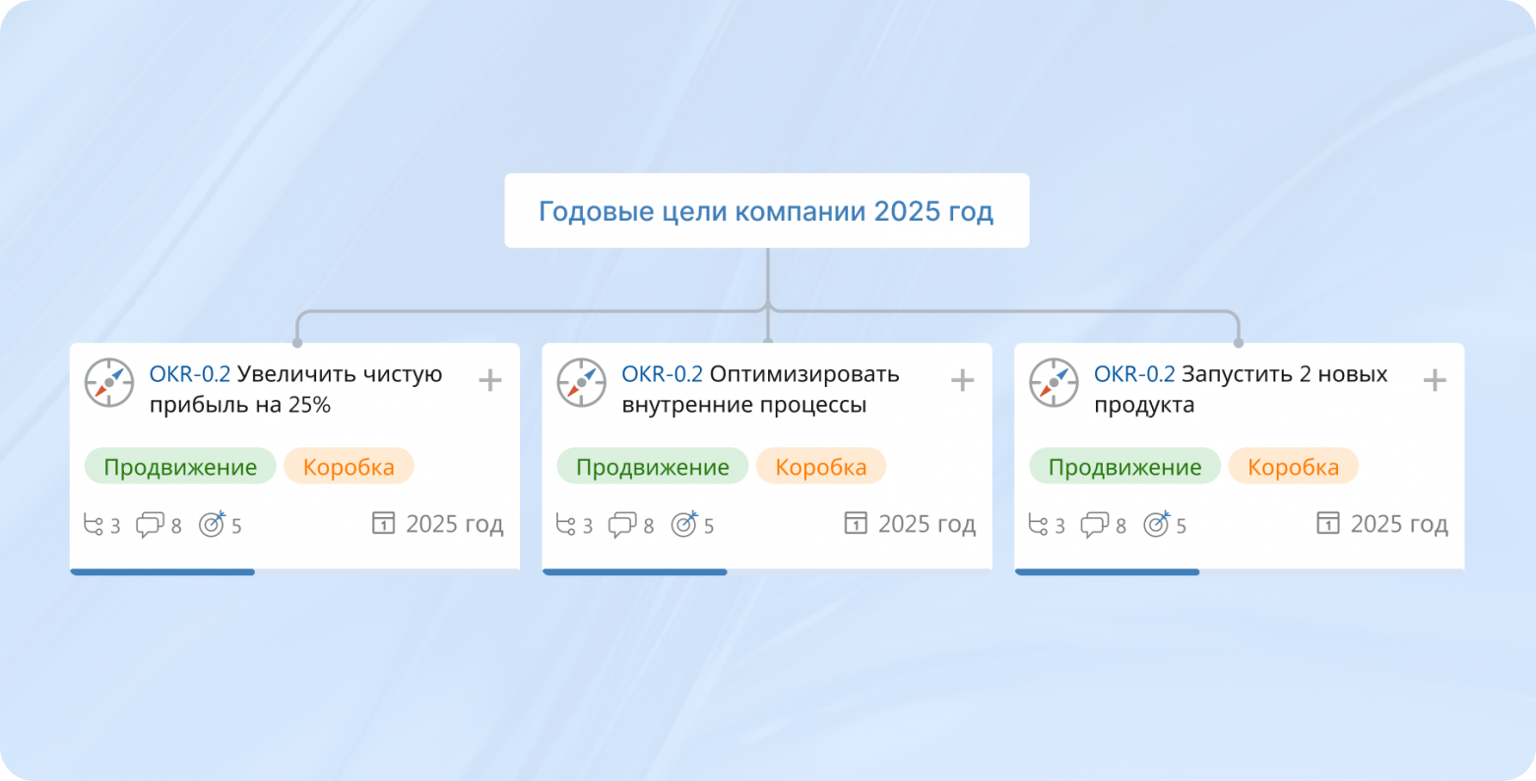This screenshot has height=781, width=1536.
Task: Click the compass icon on the processes card
Action: [x=581, y=383]
